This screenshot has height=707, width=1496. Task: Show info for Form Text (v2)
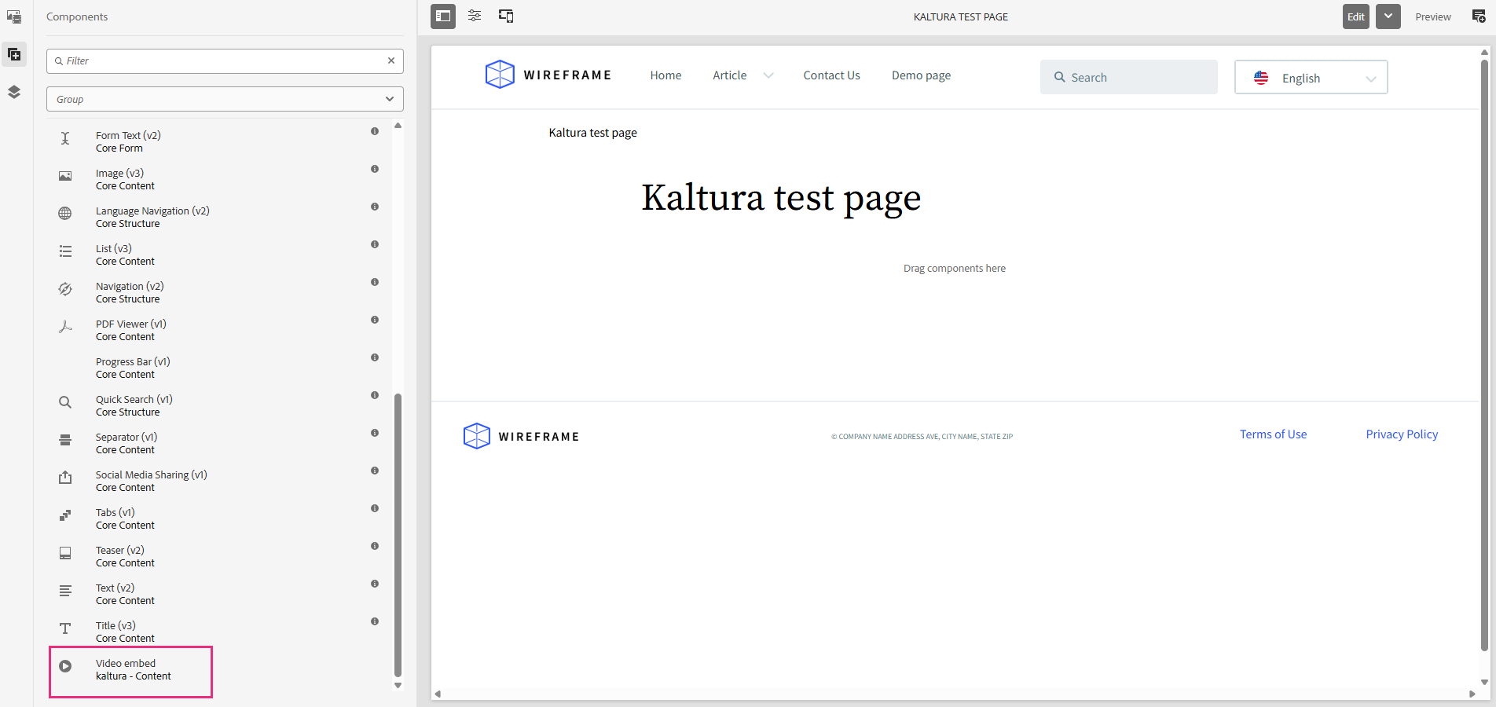[x=375, y=131]
